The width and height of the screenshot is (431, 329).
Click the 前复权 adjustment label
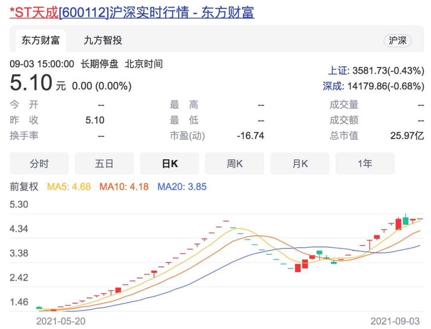[24, 186]
